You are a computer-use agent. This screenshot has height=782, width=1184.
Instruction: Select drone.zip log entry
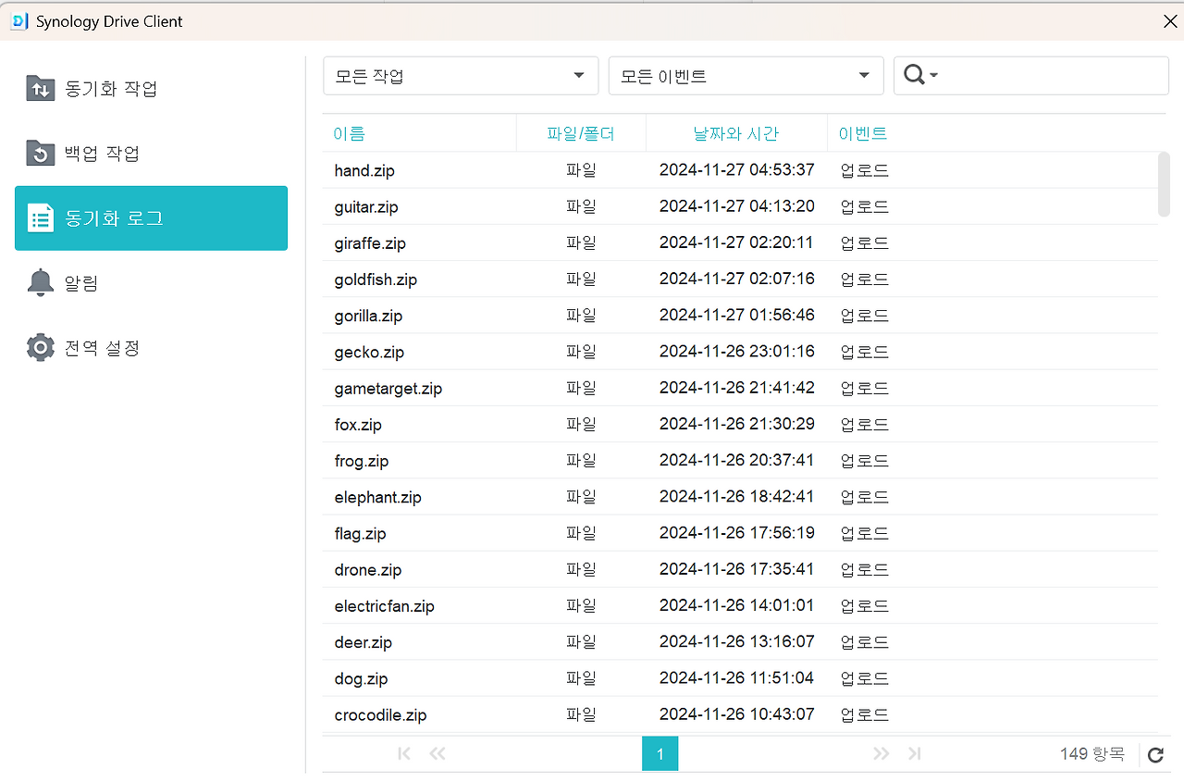coord(740,569)
